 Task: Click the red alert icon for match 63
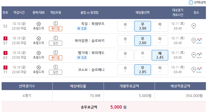coord(5,53)
